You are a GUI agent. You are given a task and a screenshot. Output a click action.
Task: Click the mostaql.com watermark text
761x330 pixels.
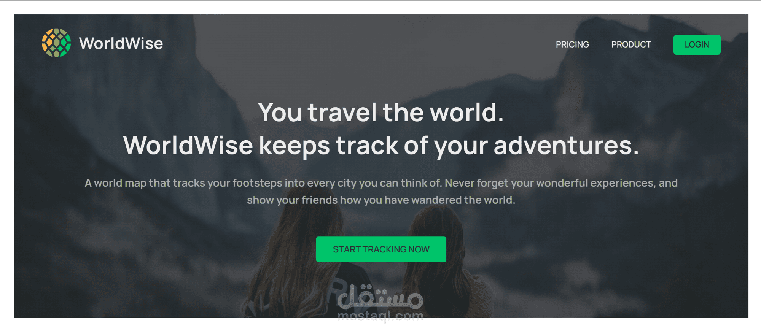(380, 316)
